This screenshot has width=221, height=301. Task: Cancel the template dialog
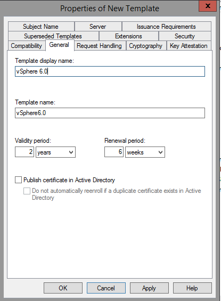[106, 288]
